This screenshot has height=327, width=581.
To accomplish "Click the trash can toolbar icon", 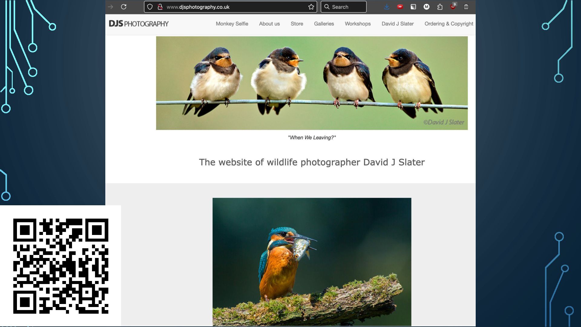I will click(466, 7).
